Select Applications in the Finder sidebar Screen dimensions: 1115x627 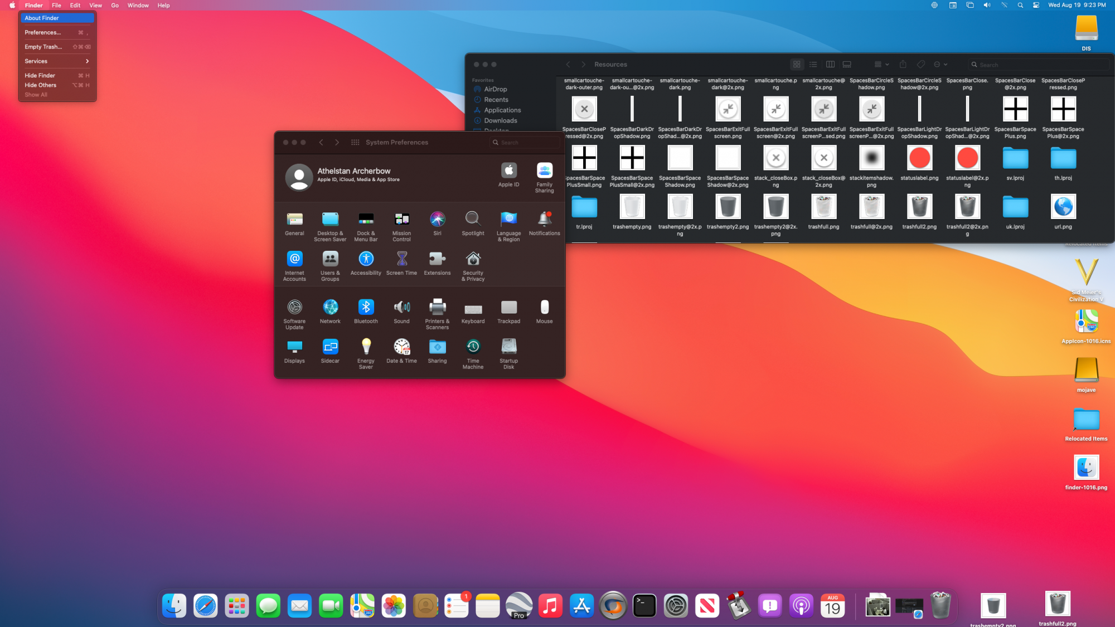[x=502, y=110]
